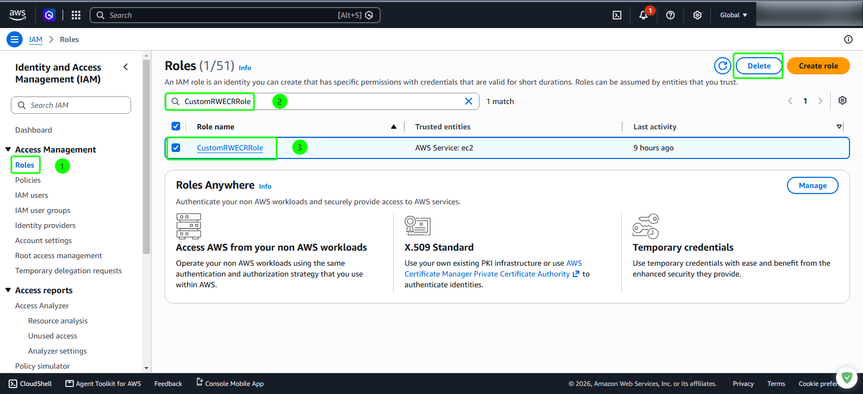Delete the selected role
The image size is (863, 394).
[x=759, y=66]
